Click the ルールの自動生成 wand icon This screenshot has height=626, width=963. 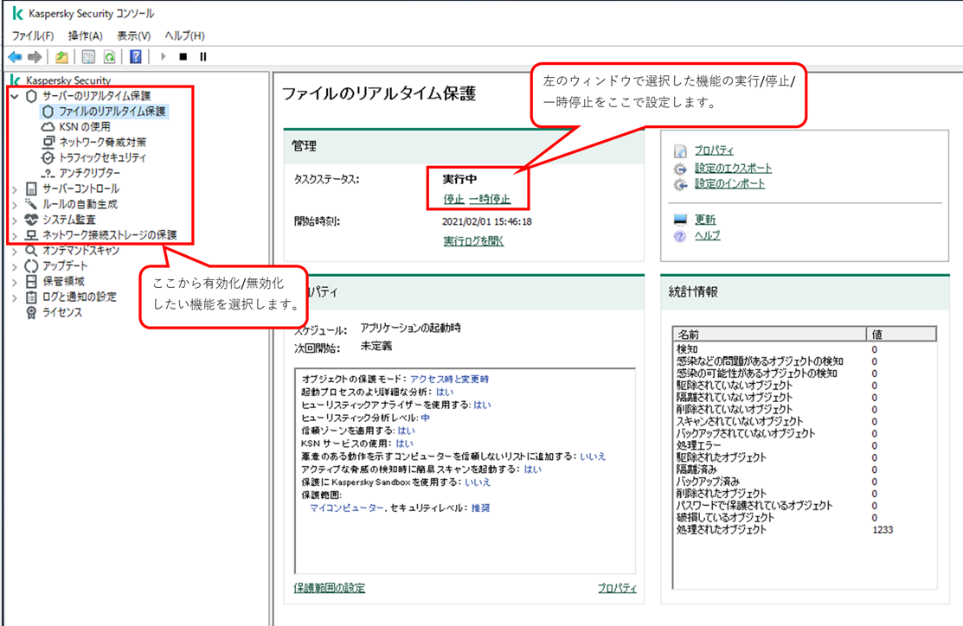click(30, 204)
